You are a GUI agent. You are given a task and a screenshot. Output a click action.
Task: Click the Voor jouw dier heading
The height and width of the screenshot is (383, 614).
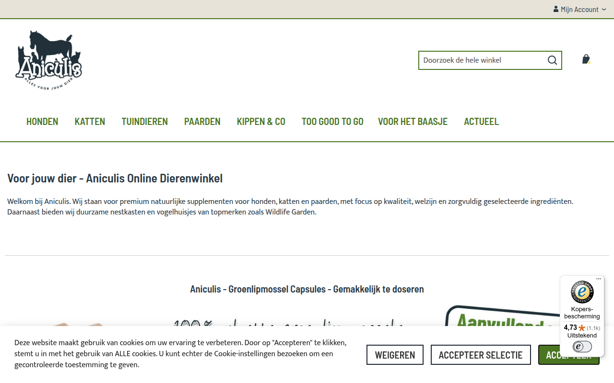pyautogui.click(x=115, y=179)
